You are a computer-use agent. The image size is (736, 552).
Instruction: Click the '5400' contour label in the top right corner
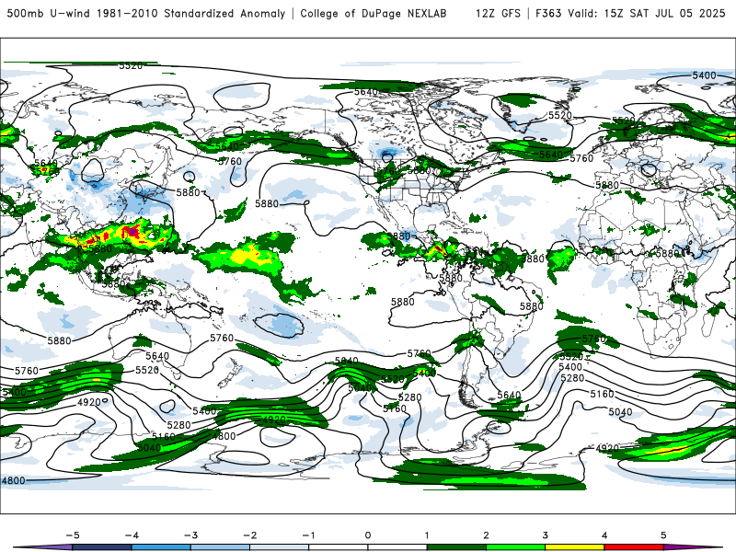pyautogui.click(x=704, y=75)
